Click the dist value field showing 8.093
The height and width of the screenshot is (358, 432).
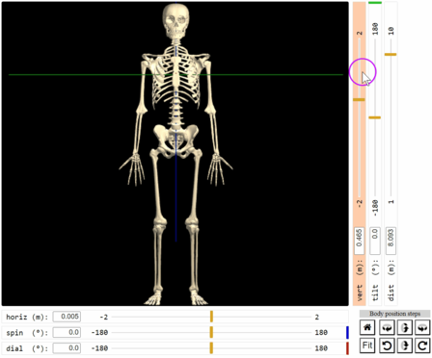click(391, 242)
